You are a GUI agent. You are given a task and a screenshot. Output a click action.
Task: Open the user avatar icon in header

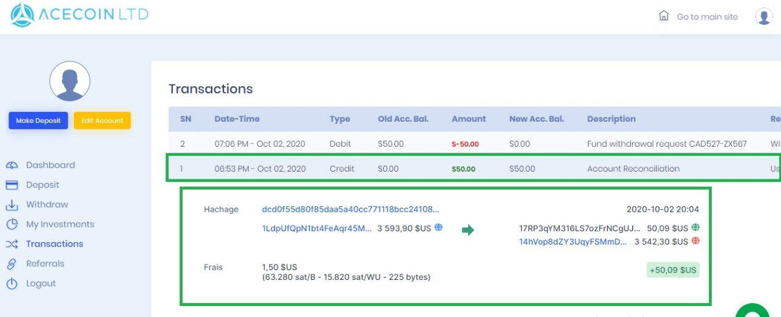pos(764,16)
